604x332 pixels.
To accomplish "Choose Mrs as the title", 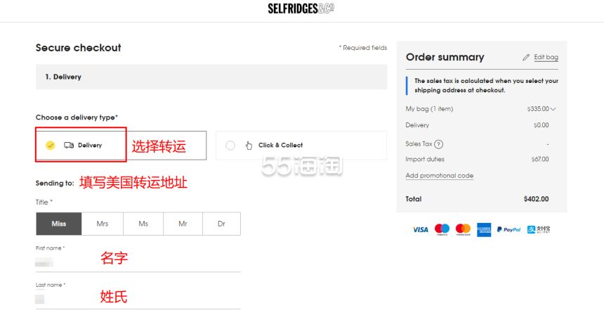I will (x=103, y=224).
